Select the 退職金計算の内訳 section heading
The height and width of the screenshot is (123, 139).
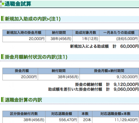(x=23, y=100)
